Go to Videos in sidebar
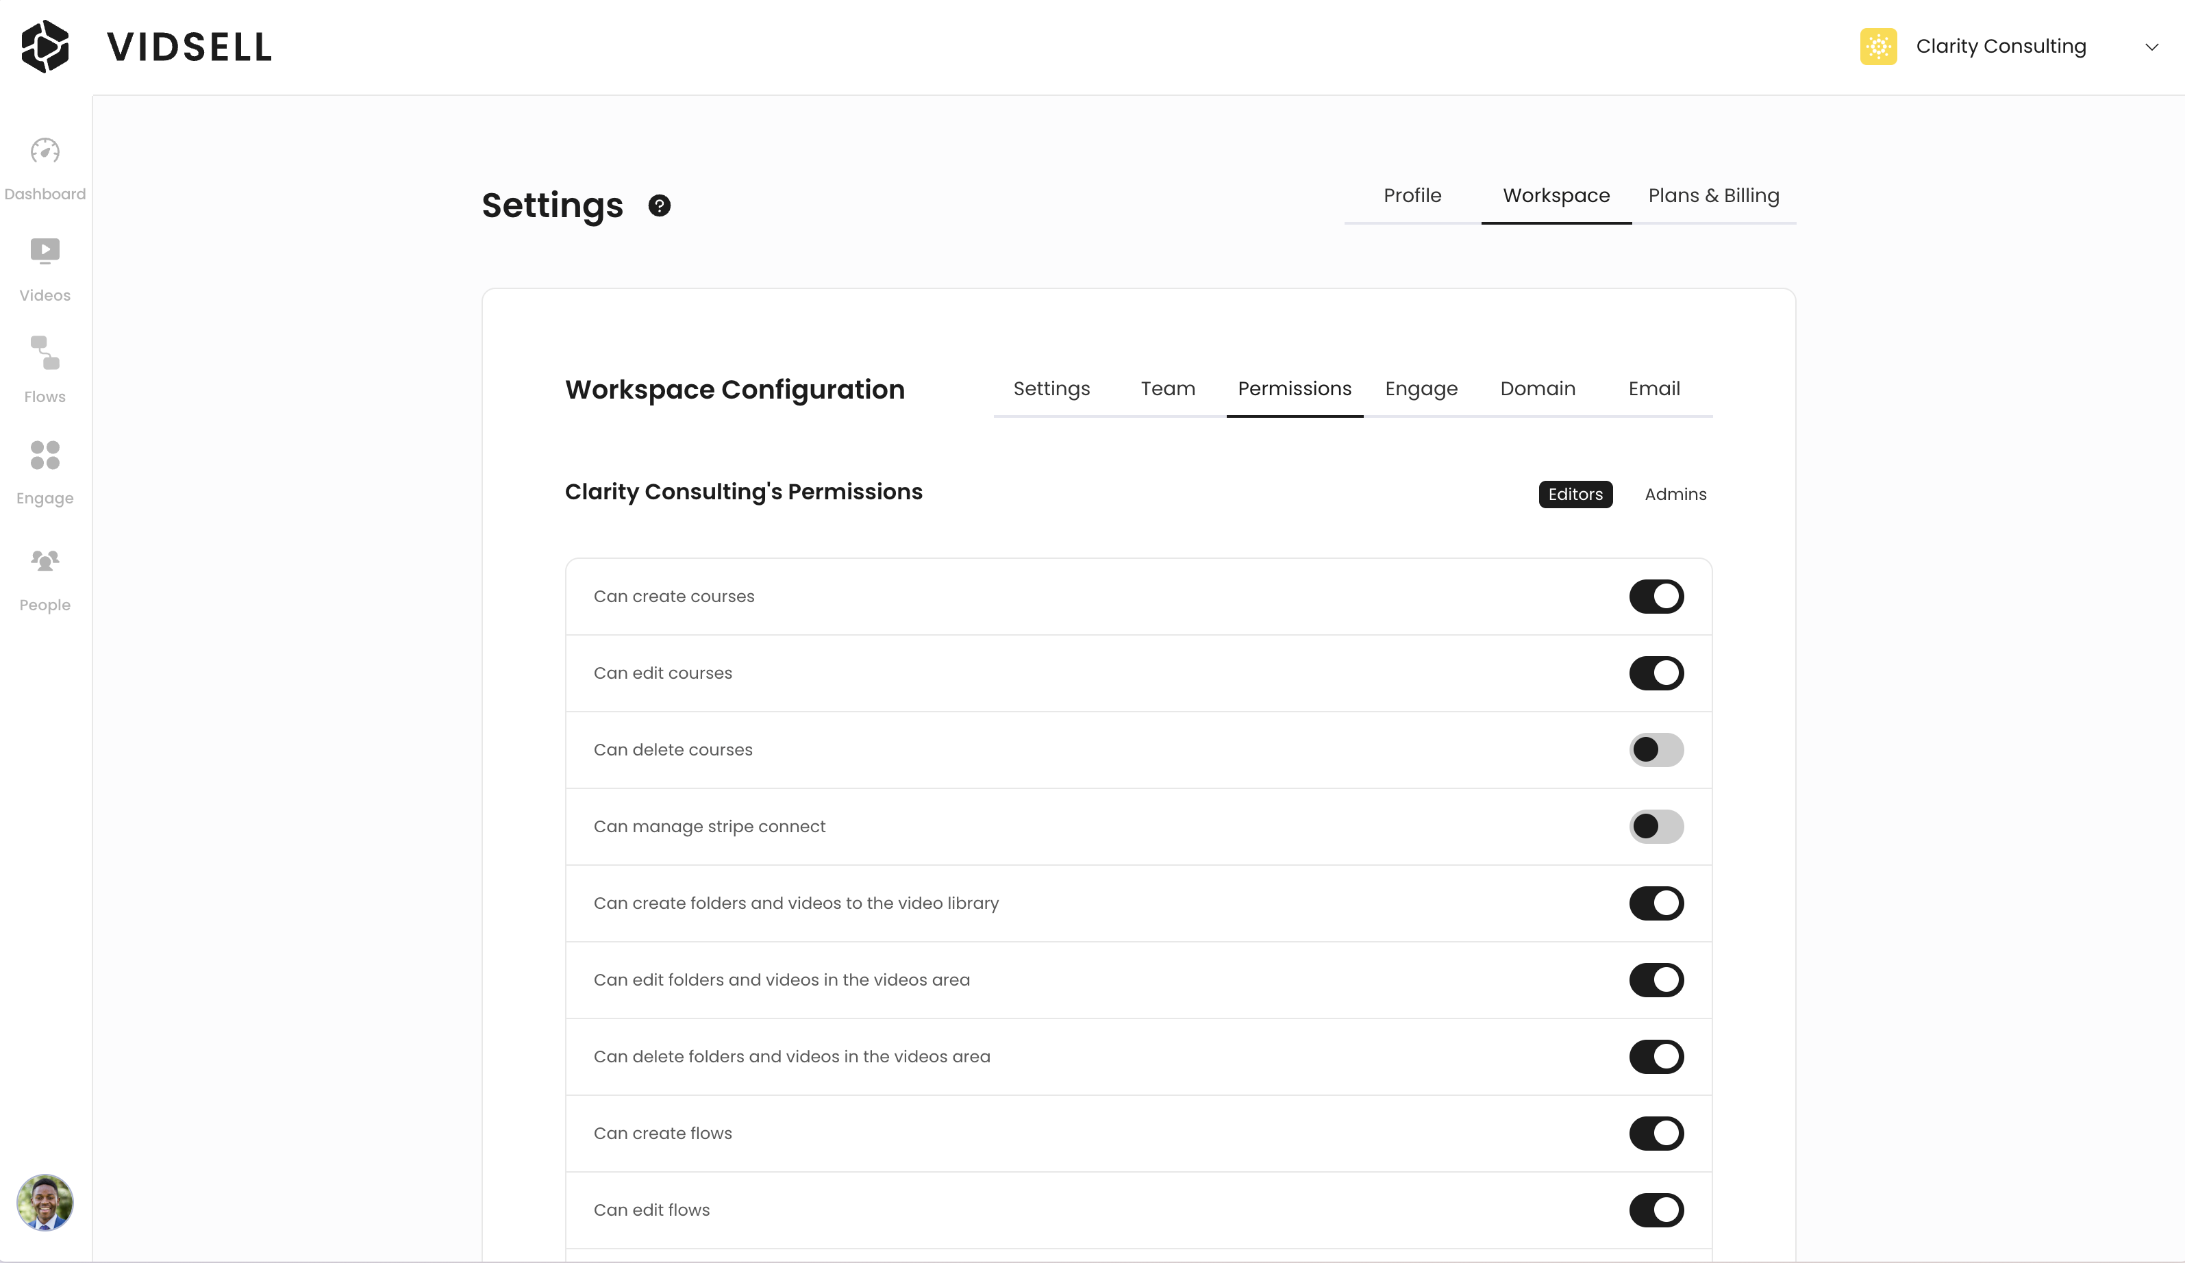Screen dimensions: 2185x1263 [45, 251]
